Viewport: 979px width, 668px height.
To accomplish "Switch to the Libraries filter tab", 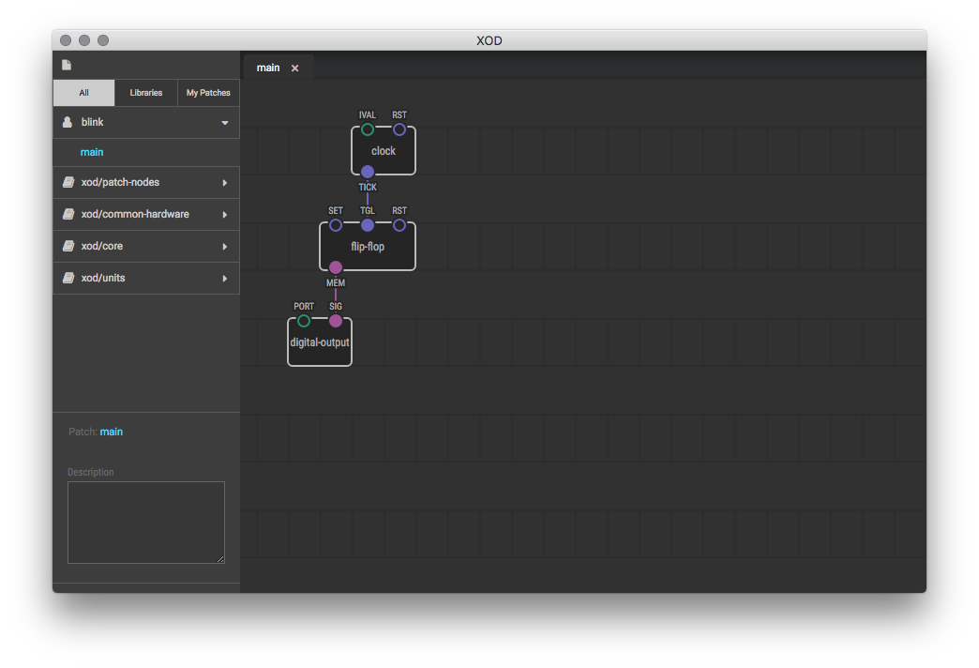I will (146, 93).
